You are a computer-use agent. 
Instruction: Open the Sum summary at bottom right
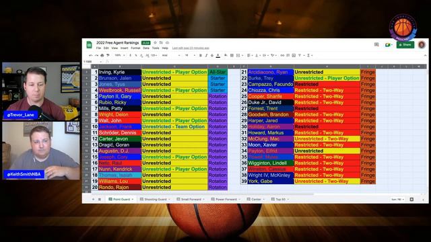(397, 199)
